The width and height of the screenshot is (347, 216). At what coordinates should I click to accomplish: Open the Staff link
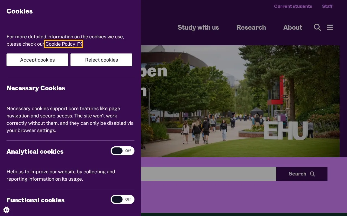[327, 6]
